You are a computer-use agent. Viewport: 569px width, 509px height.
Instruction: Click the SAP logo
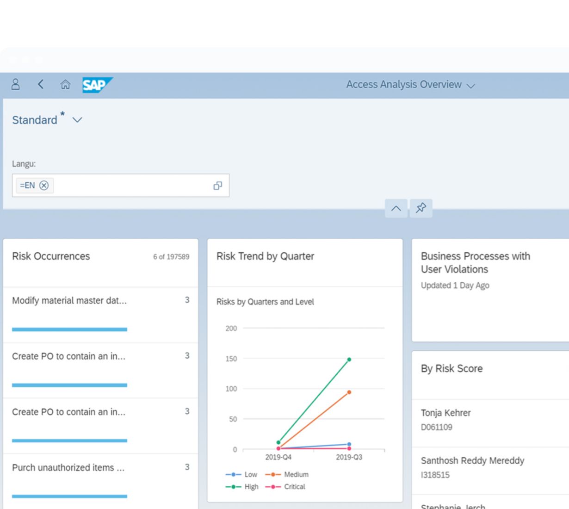(96, 85)
